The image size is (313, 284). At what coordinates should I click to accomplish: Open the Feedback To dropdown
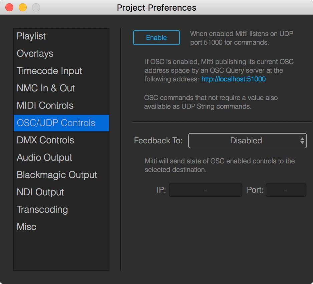click(247, 141)
